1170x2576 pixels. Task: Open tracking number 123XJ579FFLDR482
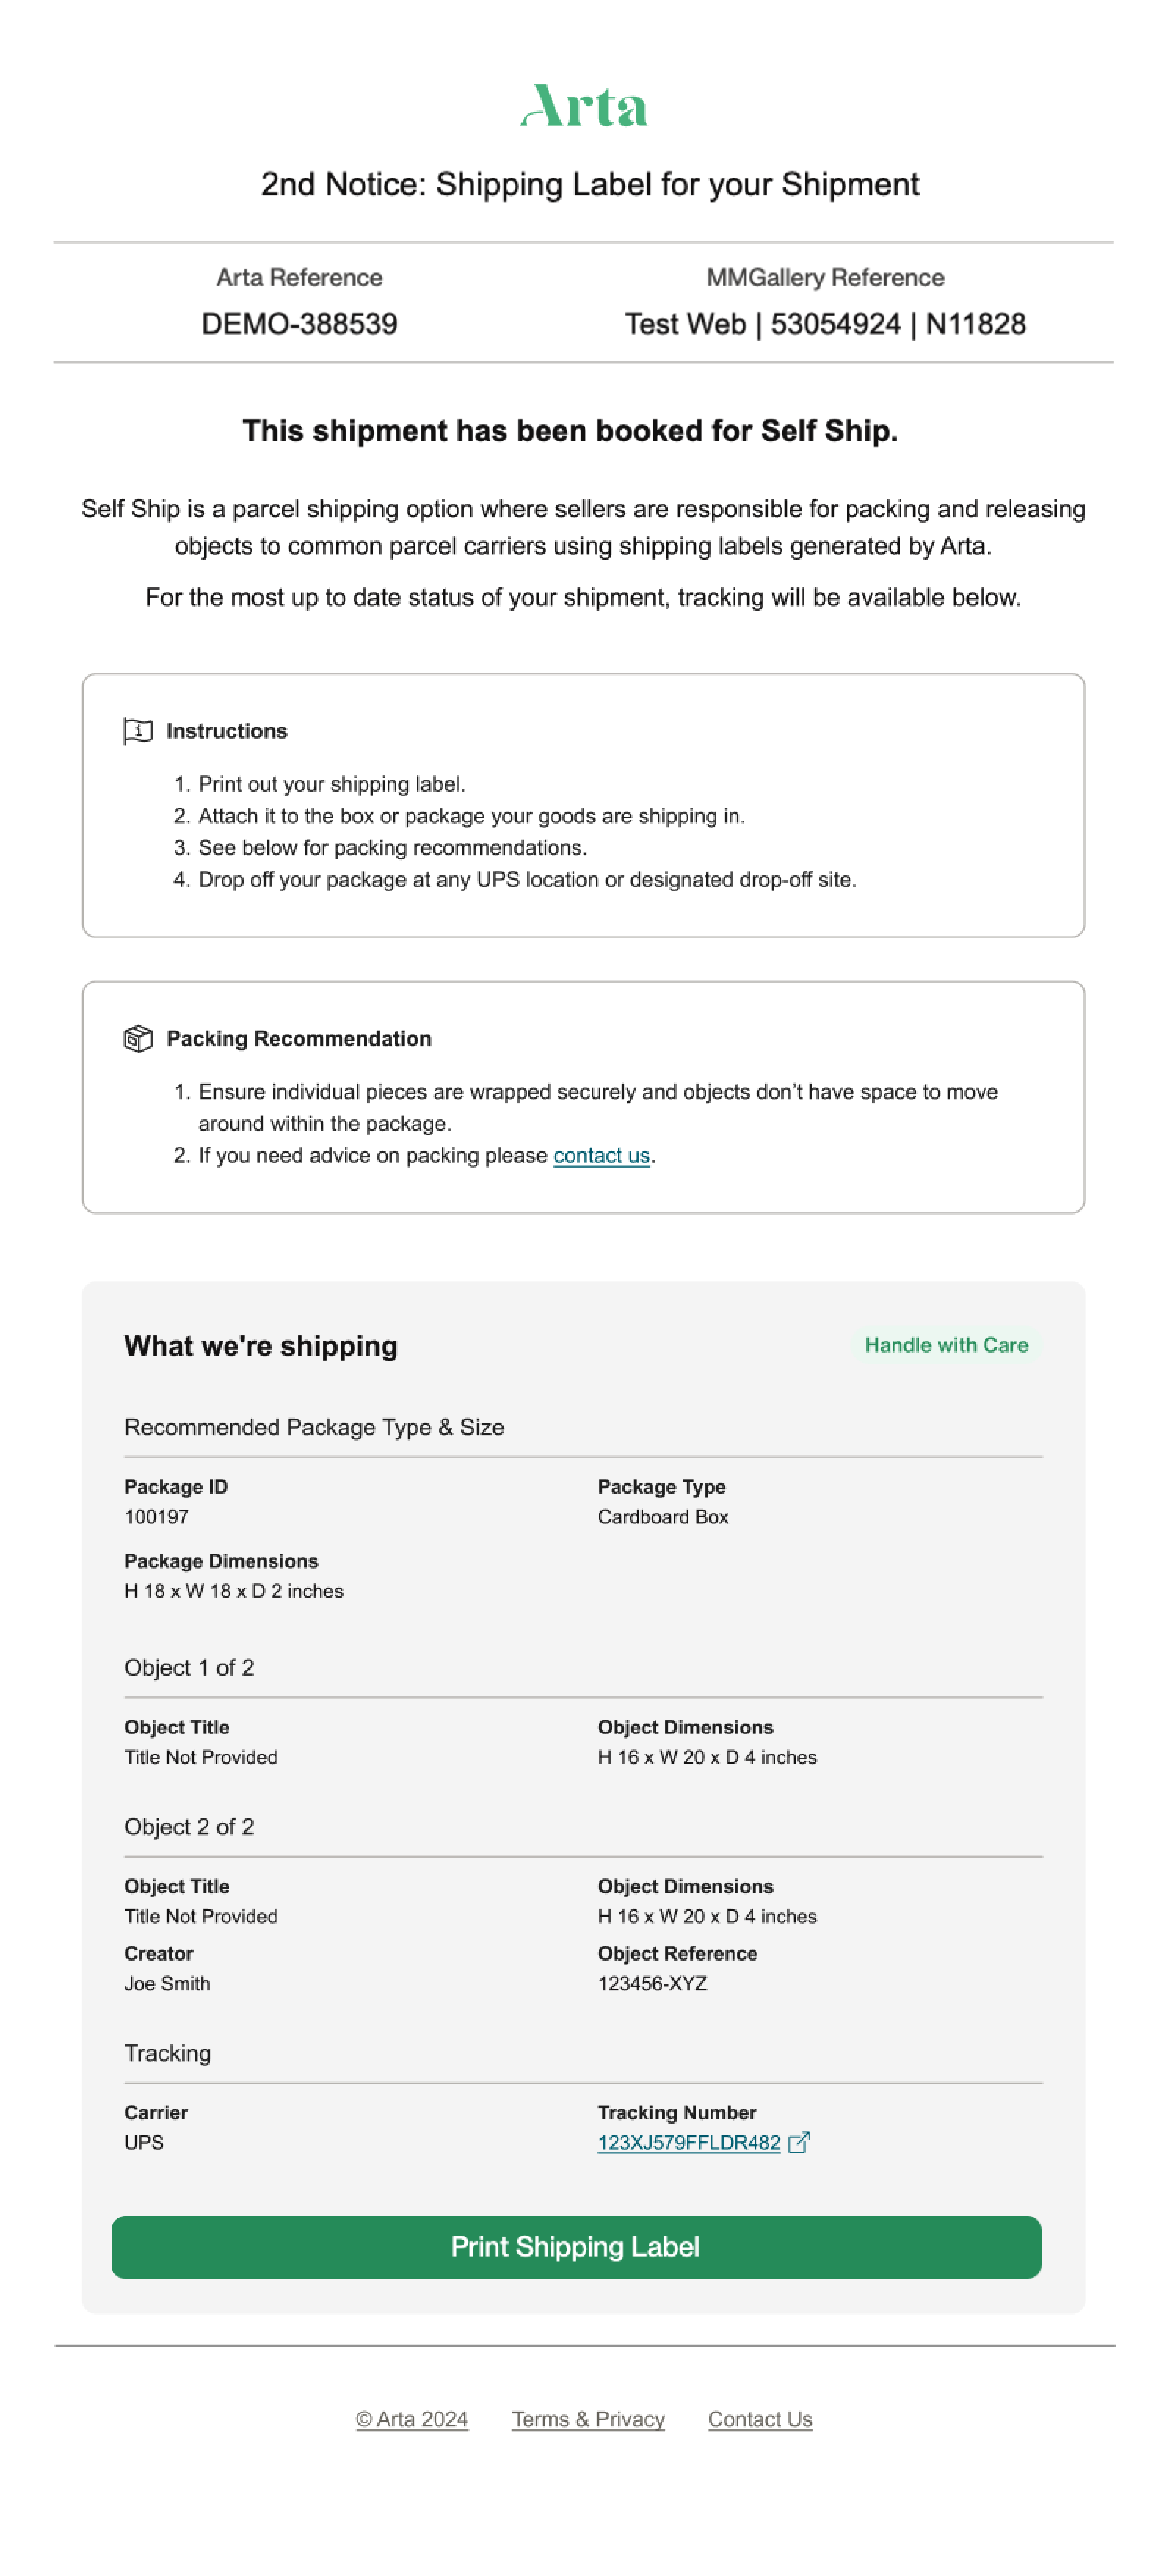688,2142
